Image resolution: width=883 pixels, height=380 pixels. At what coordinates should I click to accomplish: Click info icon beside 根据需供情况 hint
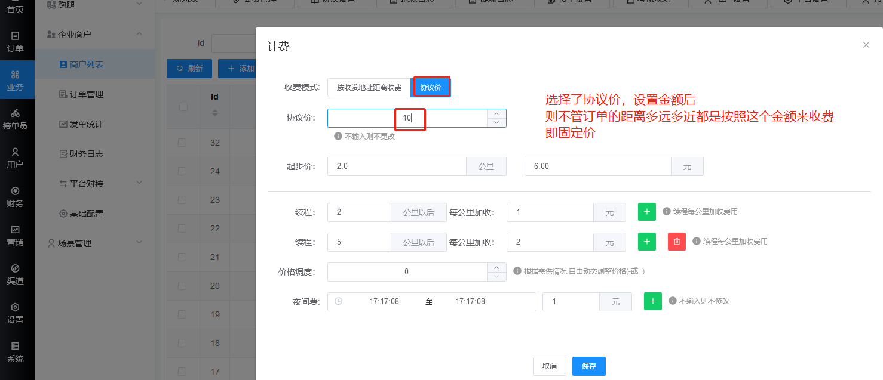coord(517,271)
